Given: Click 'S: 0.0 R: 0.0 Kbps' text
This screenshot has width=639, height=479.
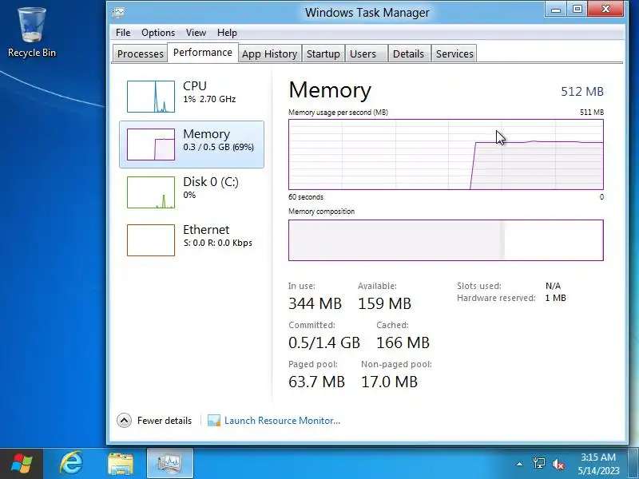Looking at the screenshot, I should point(217,243).
